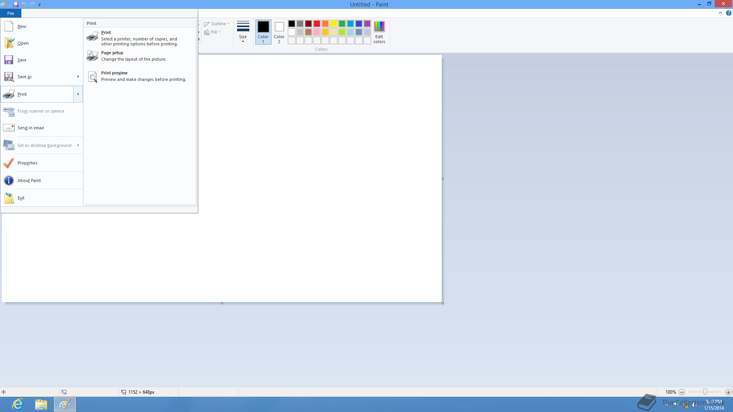Image resolution: width=733 pixels, height=412 pixels.
Task: Pick the dark red swatch
Action: point(308,24)
